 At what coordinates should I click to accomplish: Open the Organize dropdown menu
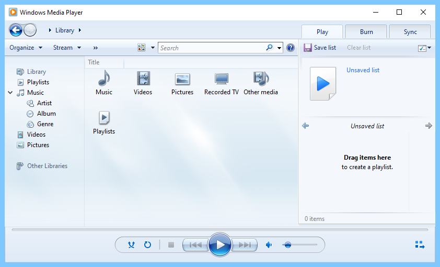coord(26,48)
